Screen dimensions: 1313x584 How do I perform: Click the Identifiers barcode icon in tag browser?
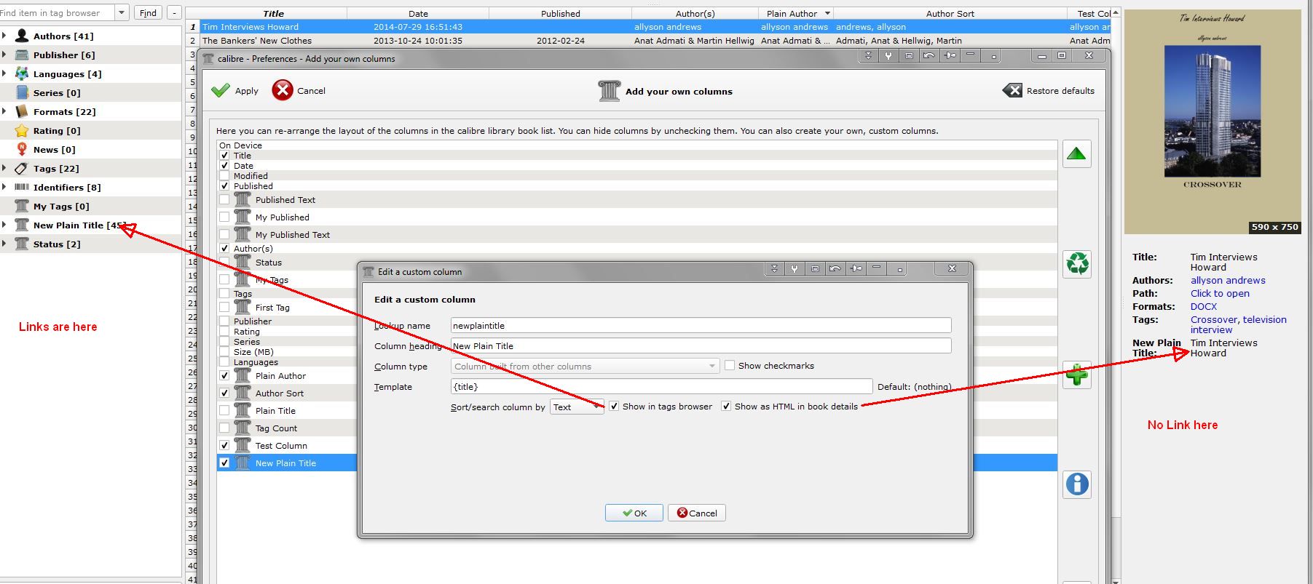[22, 187]
